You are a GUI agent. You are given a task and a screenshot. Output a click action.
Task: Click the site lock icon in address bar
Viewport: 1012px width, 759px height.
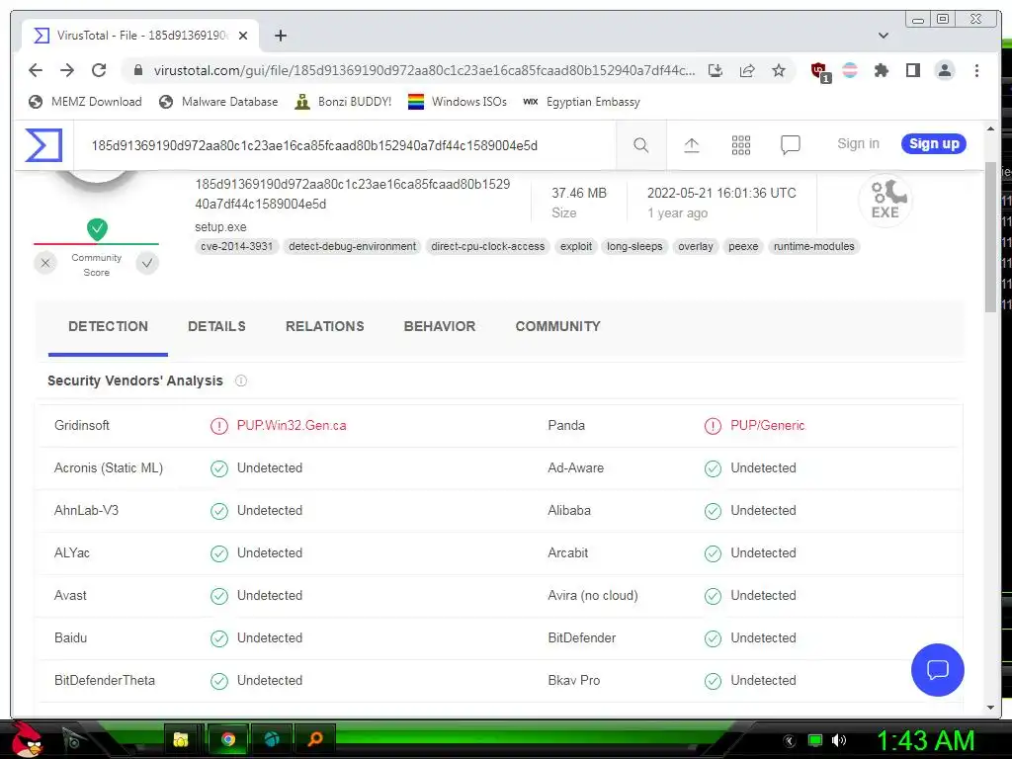coord(137,70)
